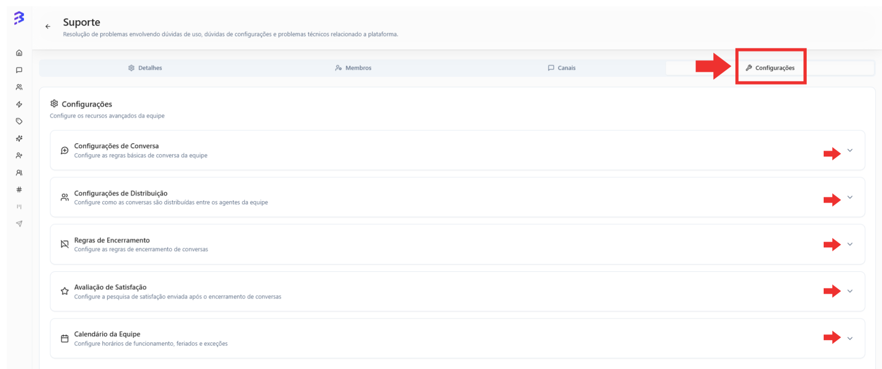Expand Calendário da Equipe chevron
882x369 pixels.
(850, 338)
